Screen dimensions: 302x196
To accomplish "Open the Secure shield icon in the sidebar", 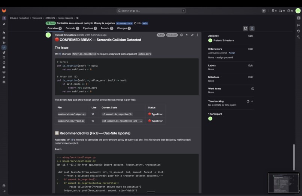I will [4, 57].
